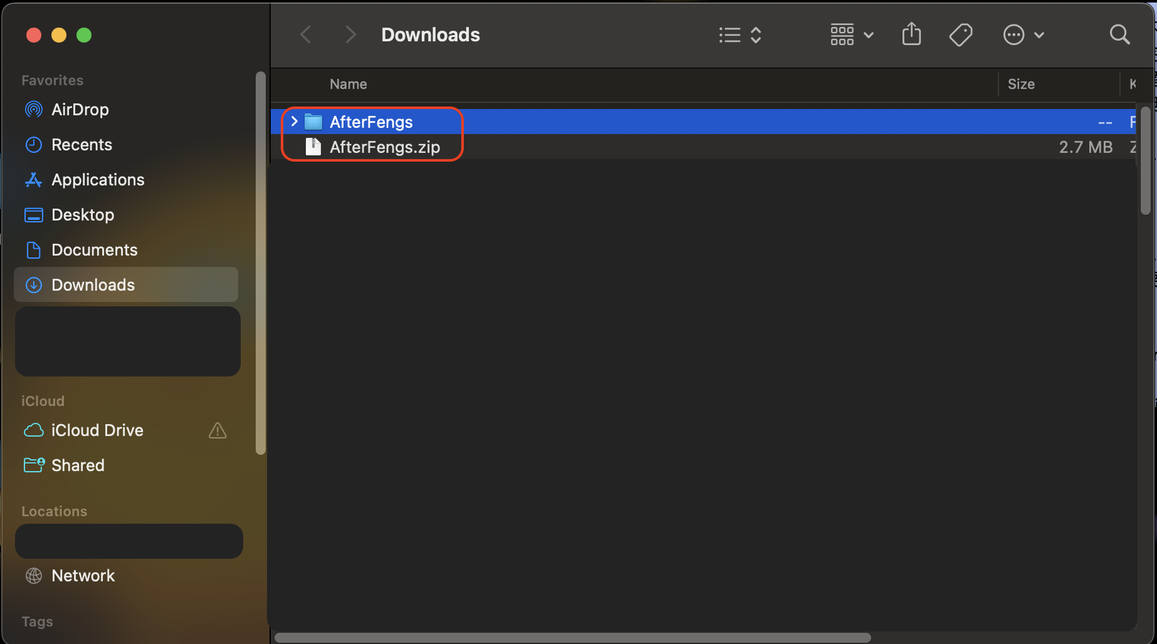This screenshot has height=644, width=1157.
Task: Open the view mode switcher dropdown
Action: [x=740, y=34]
